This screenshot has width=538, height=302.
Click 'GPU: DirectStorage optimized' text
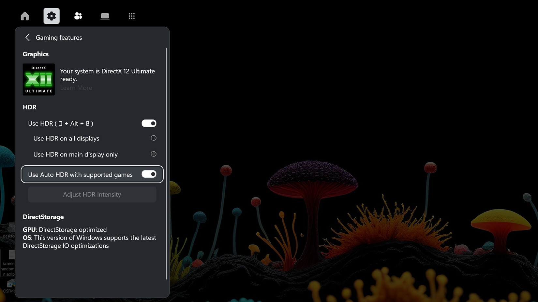point(65,230)
